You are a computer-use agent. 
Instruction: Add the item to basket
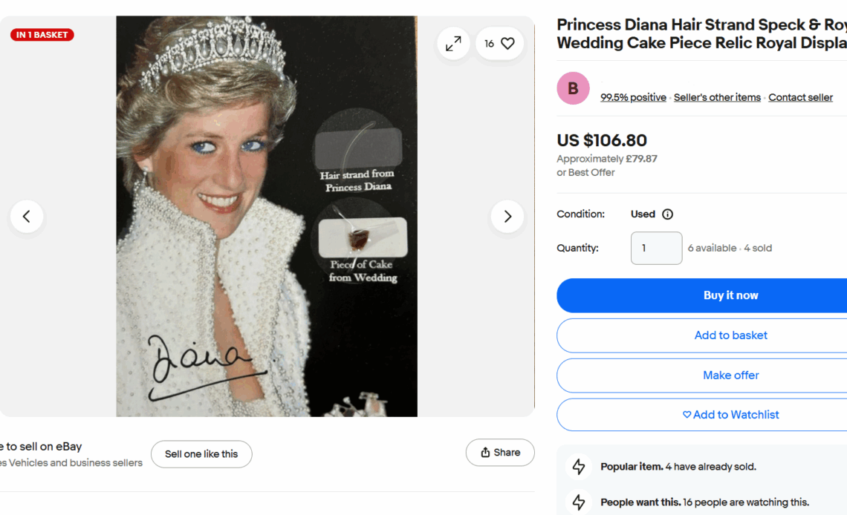click(x=730, y=335)
